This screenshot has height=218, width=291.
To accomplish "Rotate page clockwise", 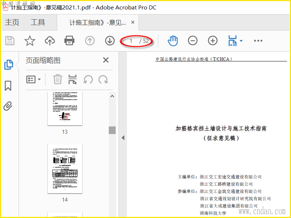I will [103, 80].
